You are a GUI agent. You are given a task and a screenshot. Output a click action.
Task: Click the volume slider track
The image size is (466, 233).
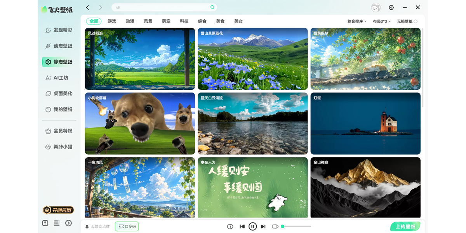coord(296,226)
